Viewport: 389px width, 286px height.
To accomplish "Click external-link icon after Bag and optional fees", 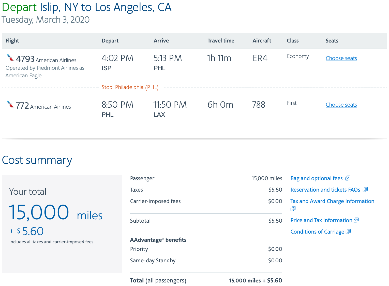I will point(348,178).
